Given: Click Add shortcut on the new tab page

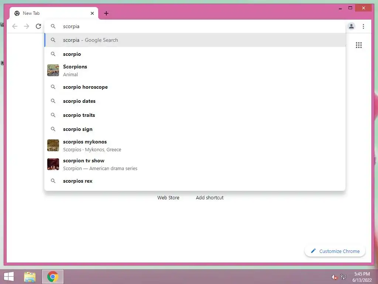Looking at the screenshot, I should click(210, 197).
